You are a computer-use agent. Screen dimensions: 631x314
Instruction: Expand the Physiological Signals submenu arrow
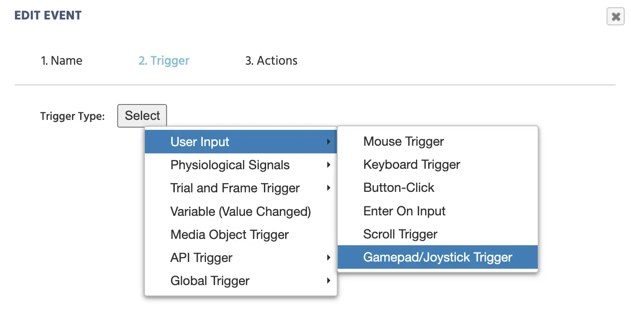point(329,165)
